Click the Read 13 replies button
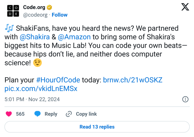Image resolution: width=194 pixels, height=137 pixels. pyautogui.click(x=97, y=127)
